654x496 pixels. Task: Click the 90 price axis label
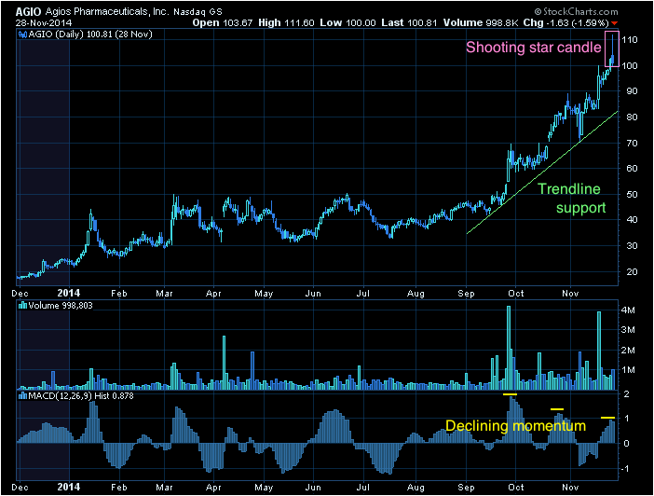click(x=632, y=91)
